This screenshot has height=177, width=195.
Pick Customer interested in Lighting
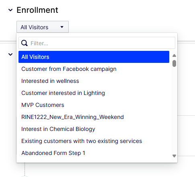point(94,93)
